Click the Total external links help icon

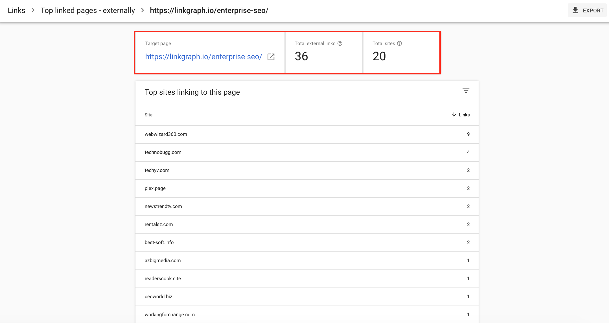point(340,43)
